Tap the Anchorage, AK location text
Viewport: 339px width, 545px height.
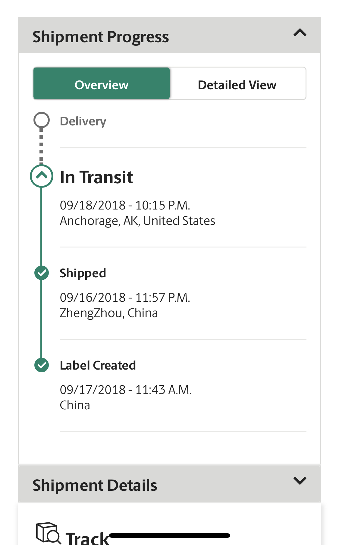137,221
